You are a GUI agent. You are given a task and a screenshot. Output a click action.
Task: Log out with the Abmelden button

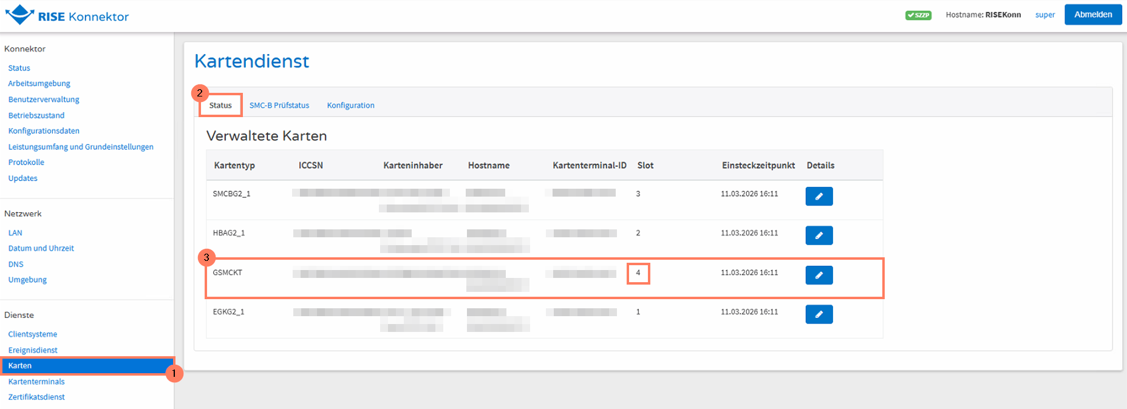[x=1093, y=15]
